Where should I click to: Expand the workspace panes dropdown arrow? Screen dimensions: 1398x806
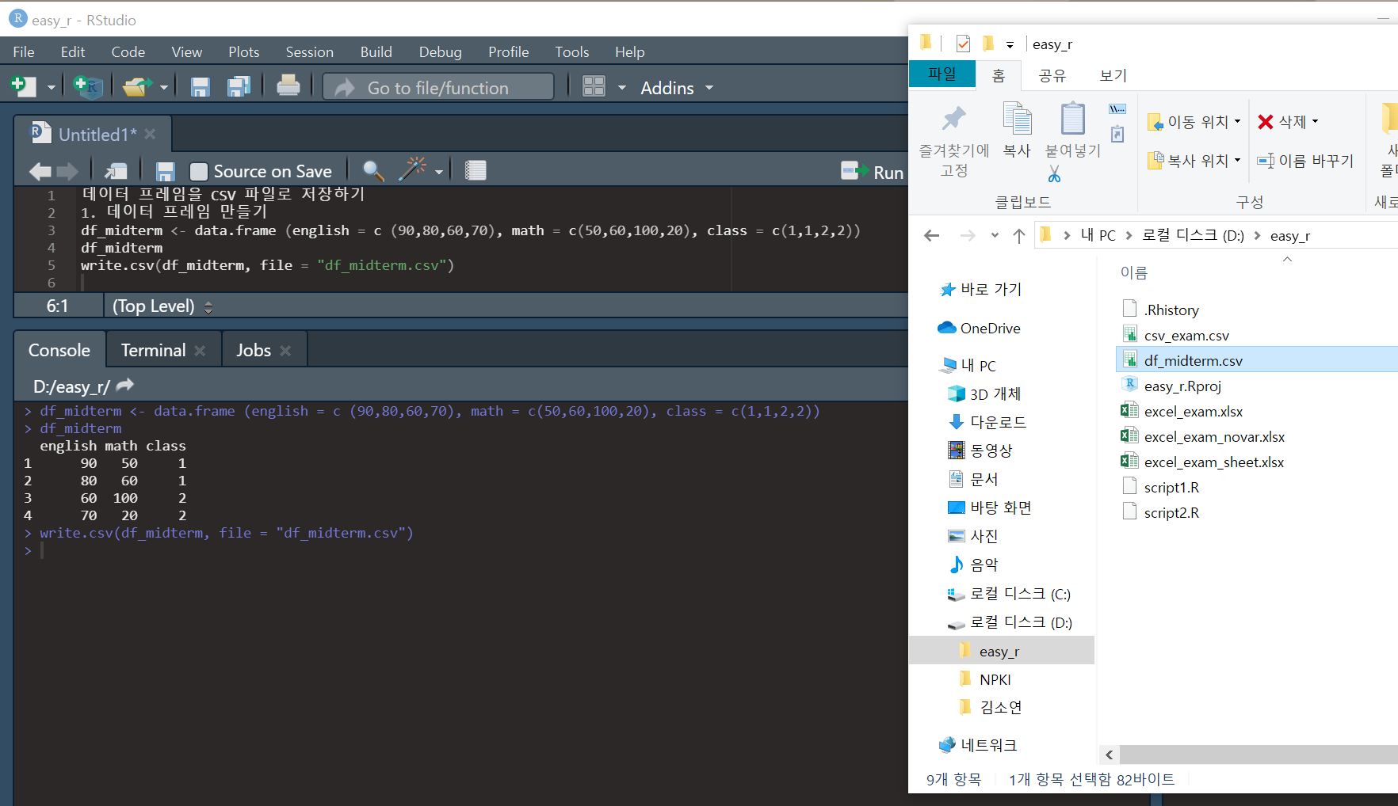click(x=622, y=87)
